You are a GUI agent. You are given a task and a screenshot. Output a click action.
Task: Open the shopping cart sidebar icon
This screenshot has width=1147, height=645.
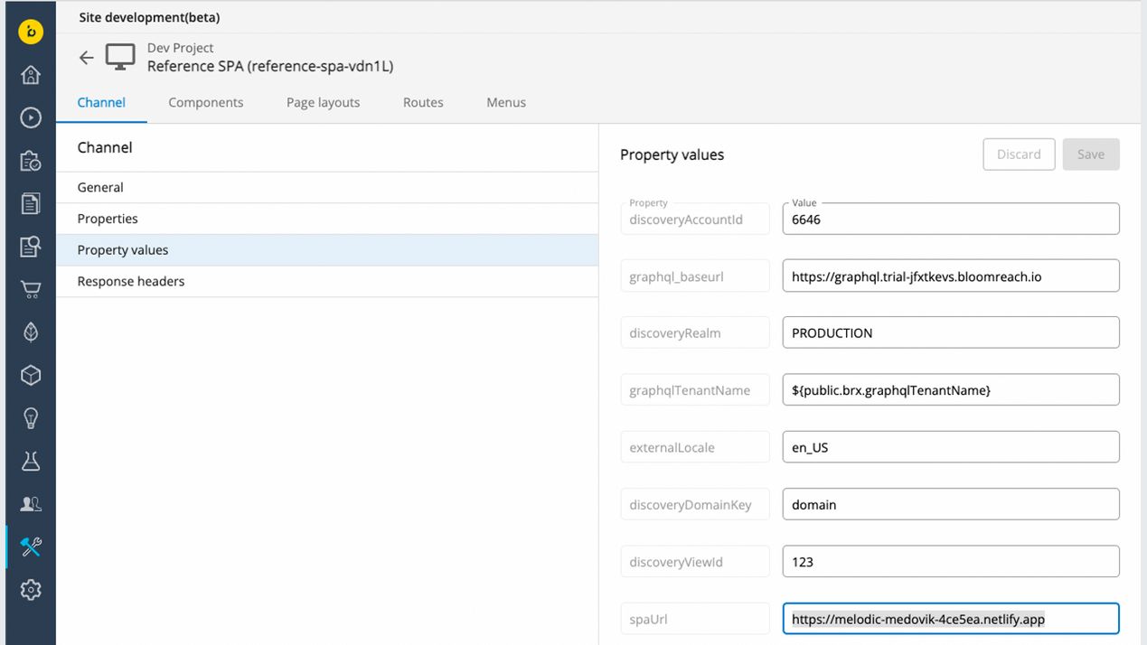[31, 289]
